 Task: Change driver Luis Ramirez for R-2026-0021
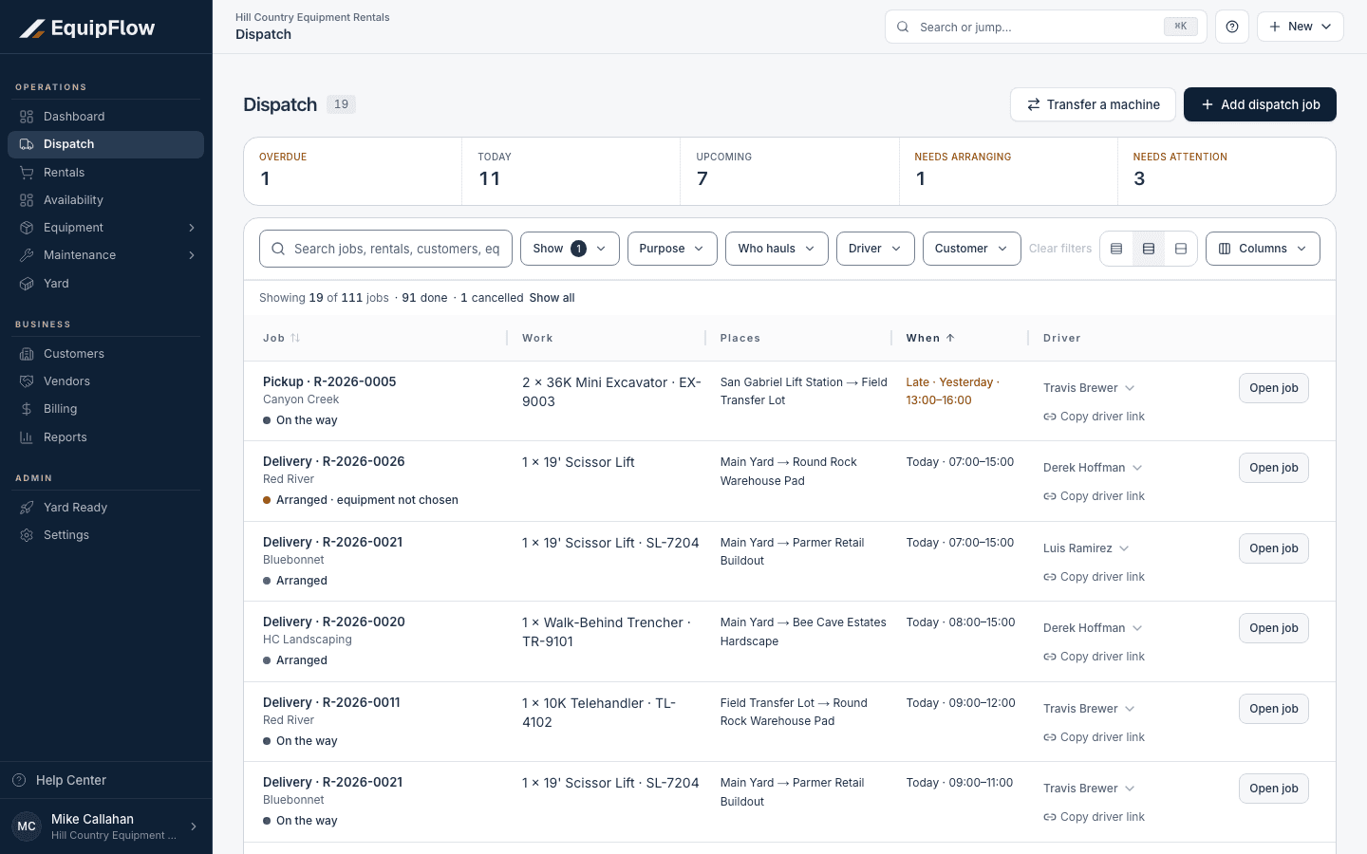[x=1086, y=548]
